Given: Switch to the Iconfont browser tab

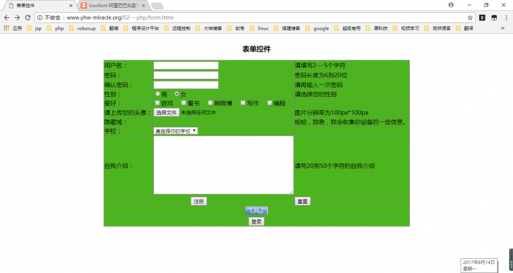Looking at the screenshot, I should tap(110, 5).
